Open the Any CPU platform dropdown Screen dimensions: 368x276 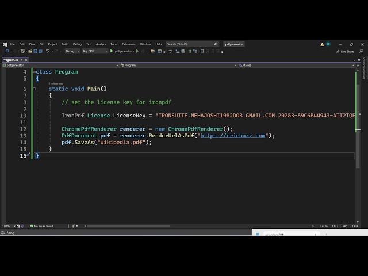[x=95, y=51]
